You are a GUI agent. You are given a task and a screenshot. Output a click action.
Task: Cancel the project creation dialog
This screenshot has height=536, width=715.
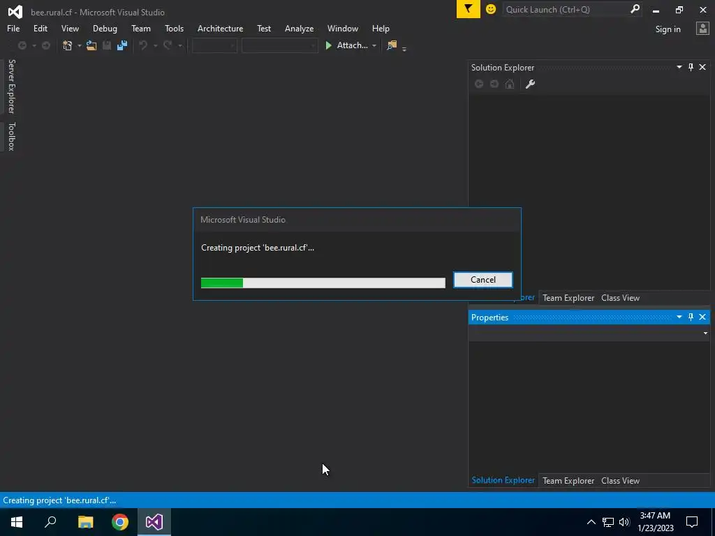point(483,280)
